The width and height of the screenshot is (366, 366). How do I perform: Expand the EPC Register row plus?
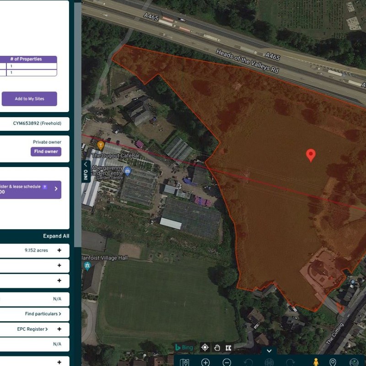(x=59, y=329)
